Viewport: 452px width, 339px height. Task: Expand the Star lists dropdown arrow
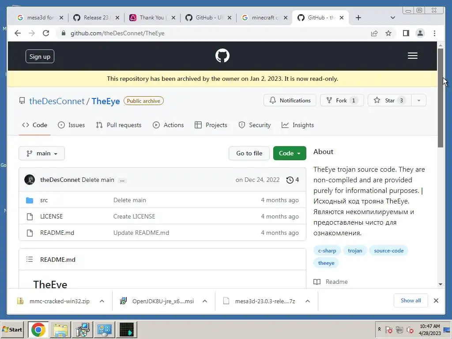pos(418,101)
